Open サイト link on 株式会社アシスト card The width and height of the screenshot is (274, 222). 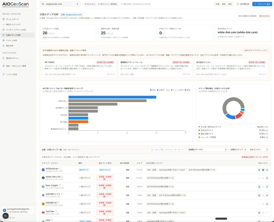point(262,74)
